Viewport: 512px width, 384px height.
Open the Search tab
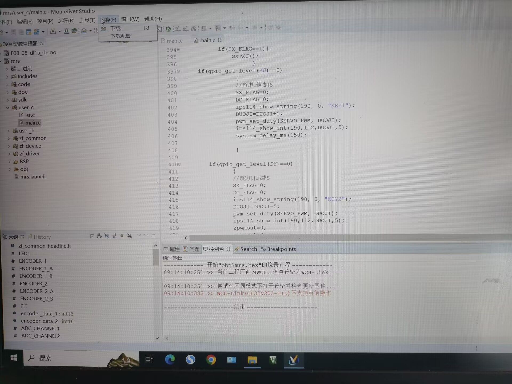(246, 249)
